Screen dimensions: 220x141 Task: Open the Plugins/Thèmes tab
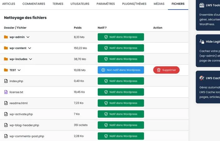(134, 4)
